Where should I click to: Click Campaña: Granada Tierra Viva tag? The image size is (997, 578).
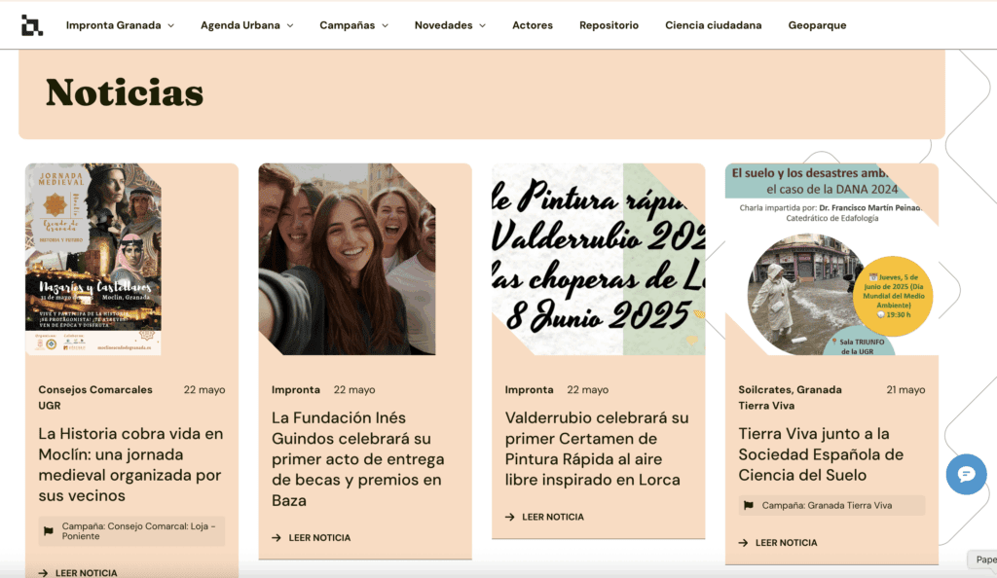click(x=831, y=506)
